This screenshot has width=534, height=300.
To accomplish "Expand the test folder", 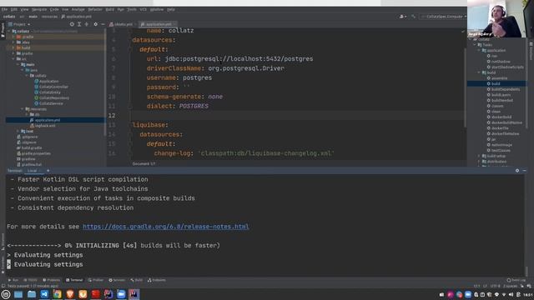I will tap(18, 131).
